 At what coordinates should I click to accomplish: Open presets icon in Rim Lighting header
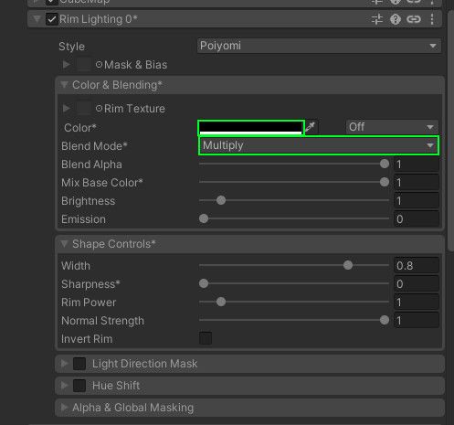tap(377, 19)
